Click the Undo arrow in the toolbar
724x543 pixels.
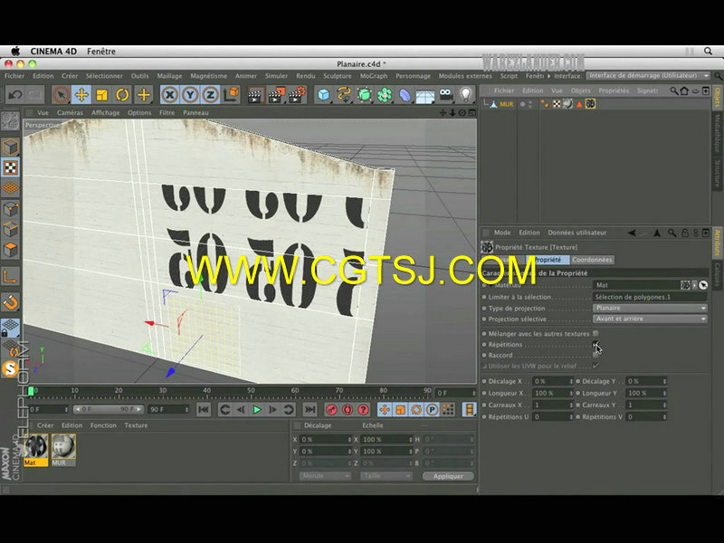pyautogui.click(x=15, y=95)
